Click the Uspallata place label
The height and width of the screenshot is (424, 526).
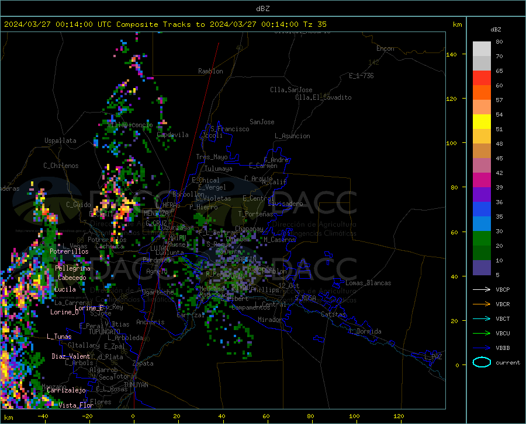point(60,141)
